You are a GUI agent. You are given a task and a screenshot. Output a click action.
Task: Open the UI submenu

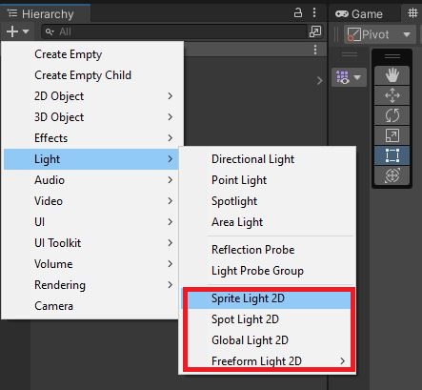(91, 222)
